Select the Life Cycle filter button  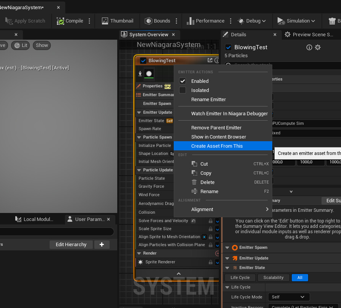[x=240, y=277]
